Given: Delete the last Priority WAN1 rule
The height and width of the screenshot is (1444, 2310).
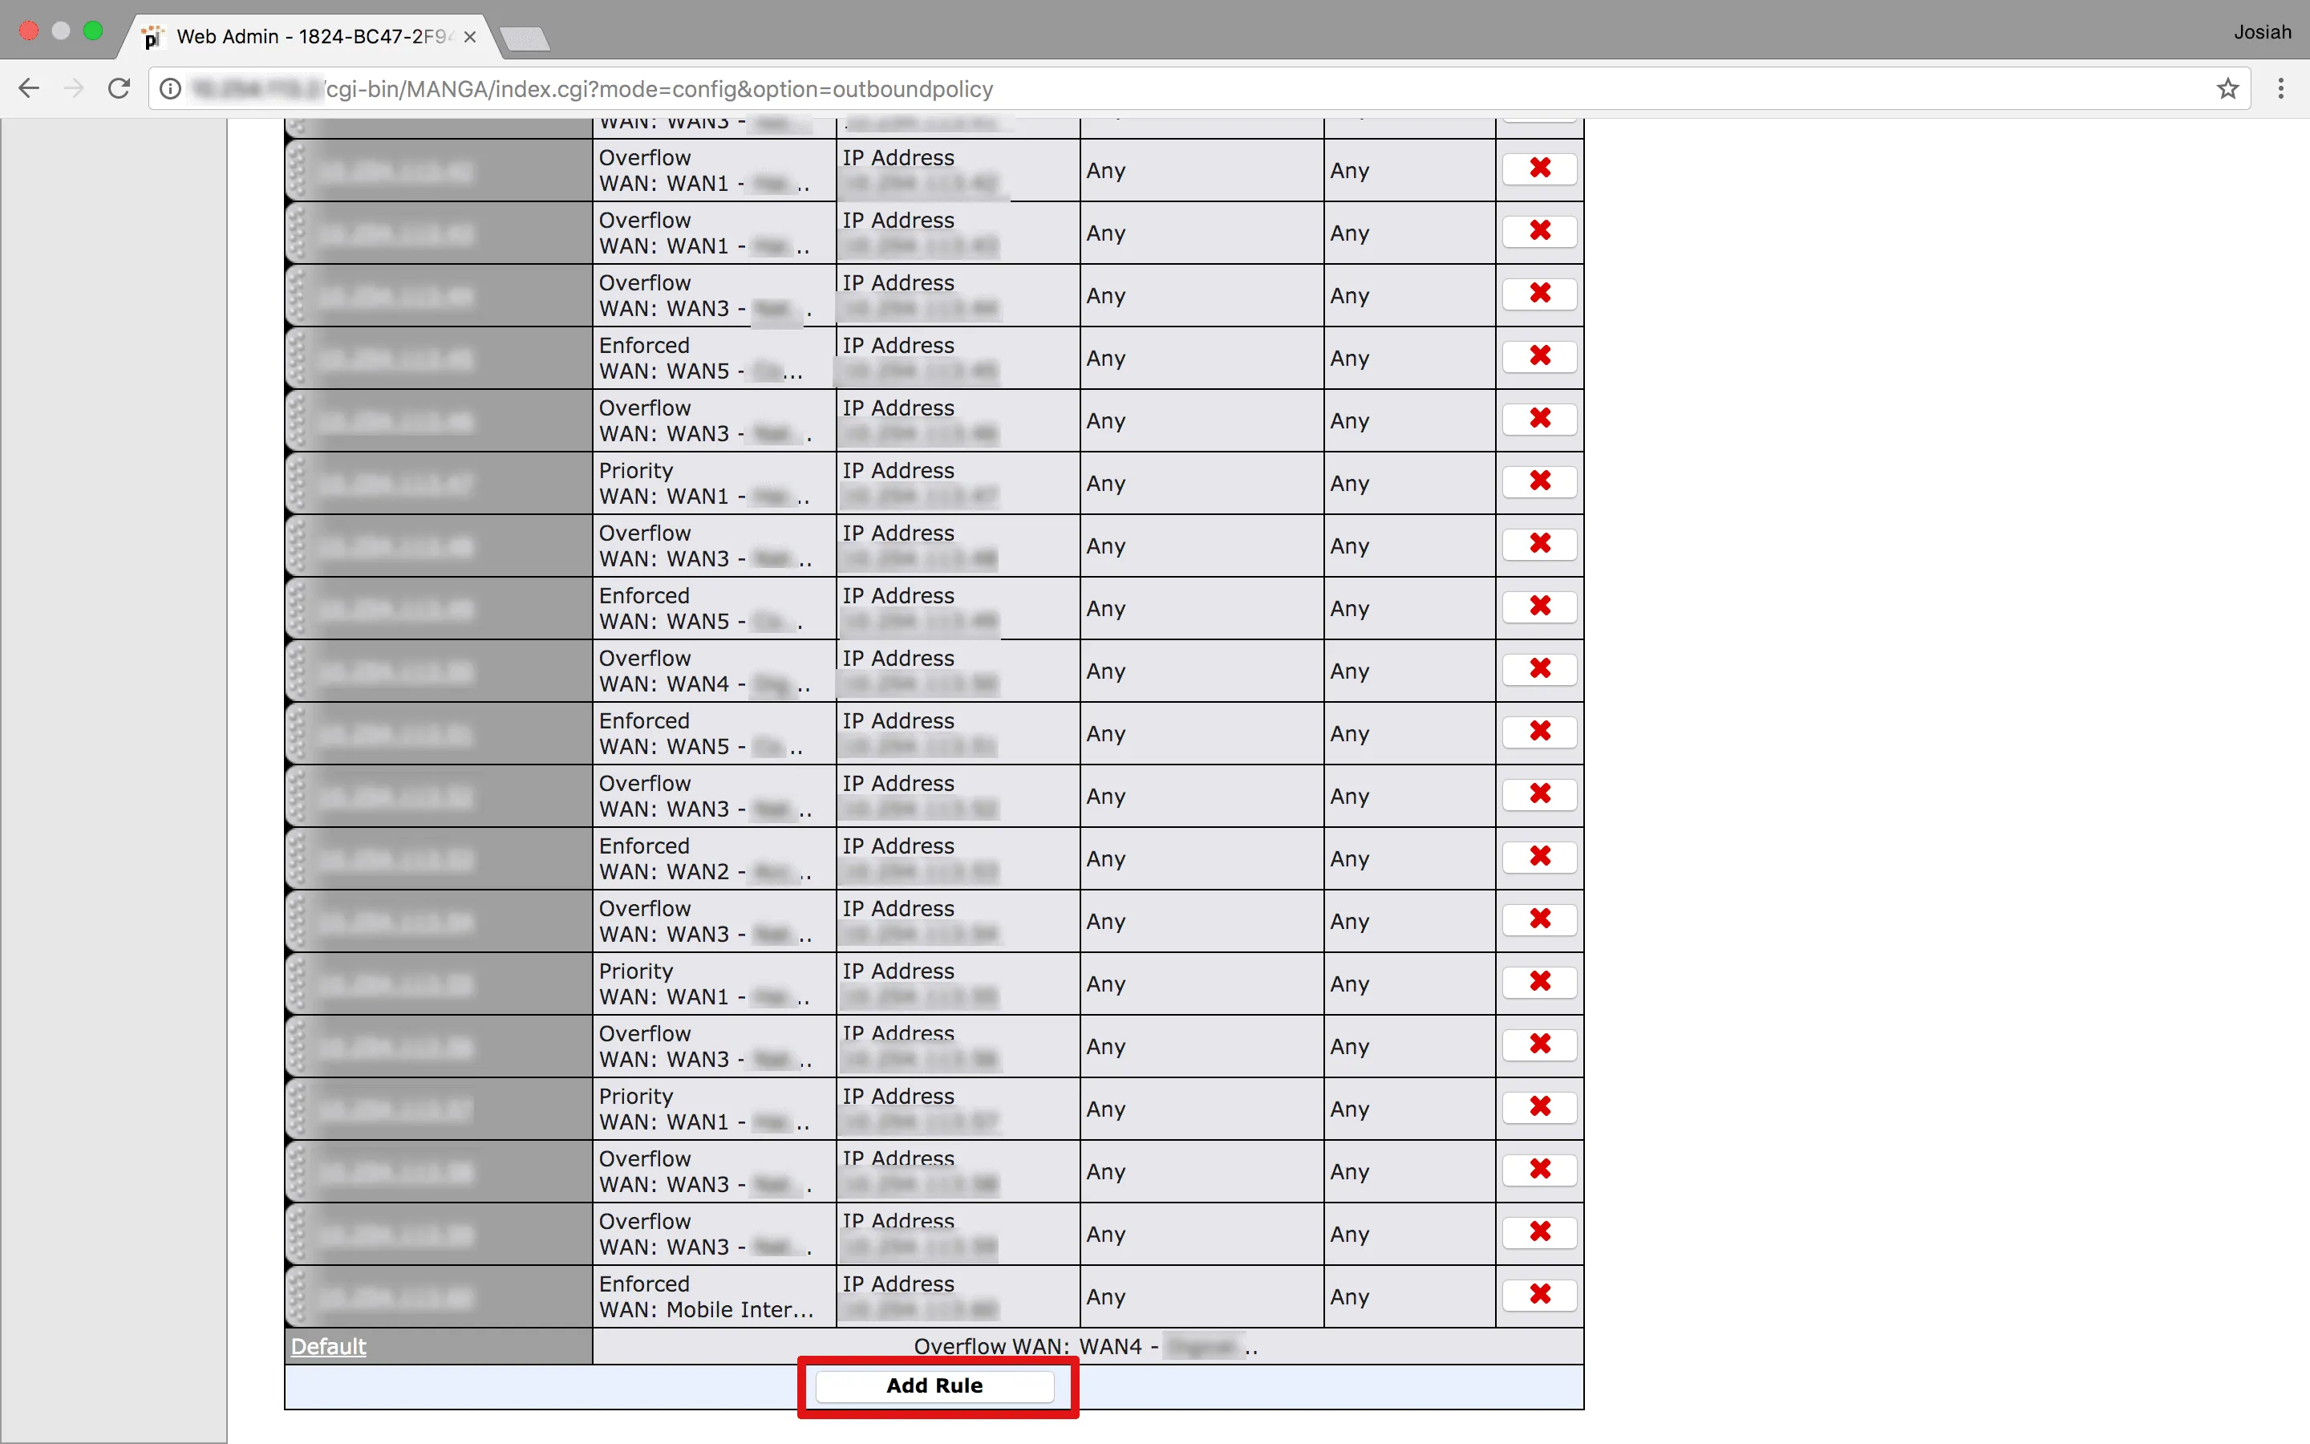Looking at the screenshot, I should pyautogui.click(x=1538, y=1107).
